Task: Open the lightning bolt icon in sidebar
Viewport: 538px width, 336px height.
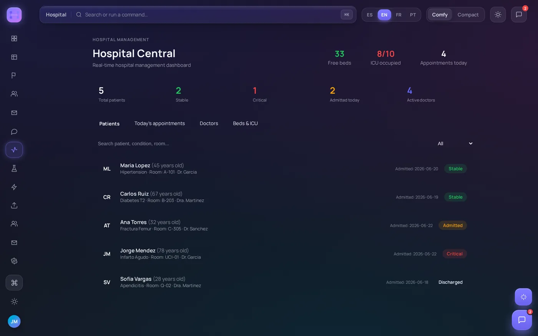Action: [14, 187]
